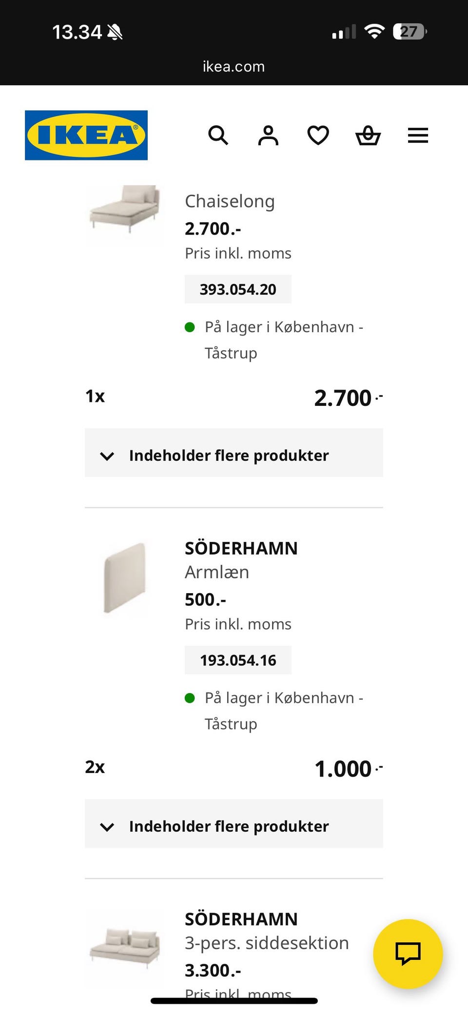Open the yellow chat bubble button
This screenshot has width=468, height=1014.
408,954
